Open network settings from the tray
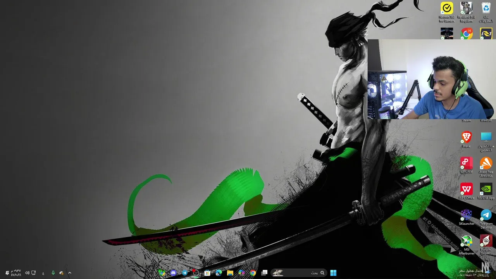 pos(34,273)
